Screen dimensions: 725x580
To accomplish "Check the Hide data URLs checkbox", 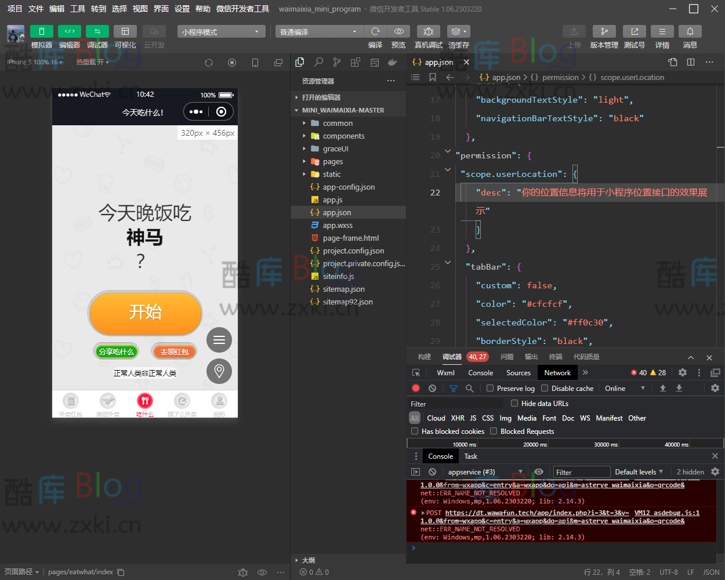I will pyautogui.click(x=514, y=403).
